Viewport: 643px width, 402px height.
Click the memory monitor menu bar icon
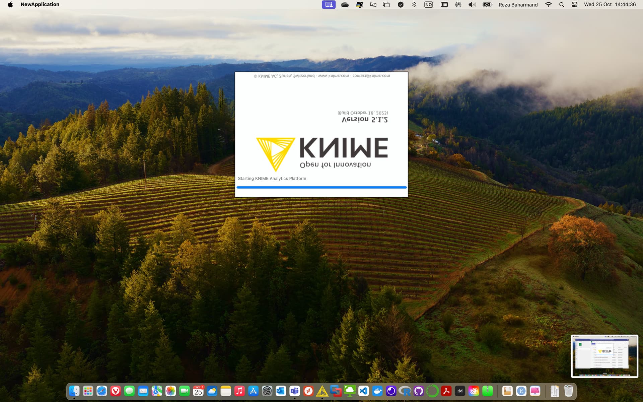tap(444, 4)
